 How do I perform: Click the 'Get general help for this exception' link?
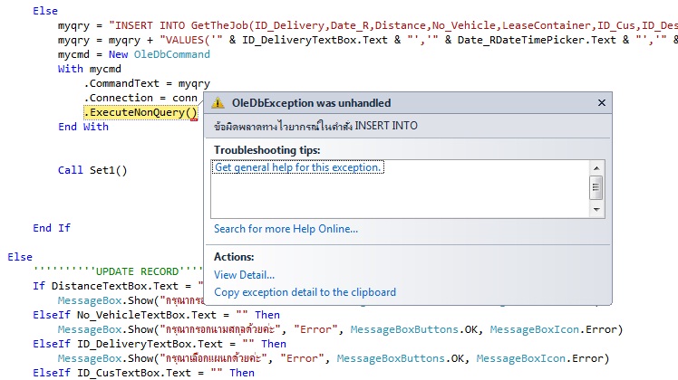(x=298, y=167)
